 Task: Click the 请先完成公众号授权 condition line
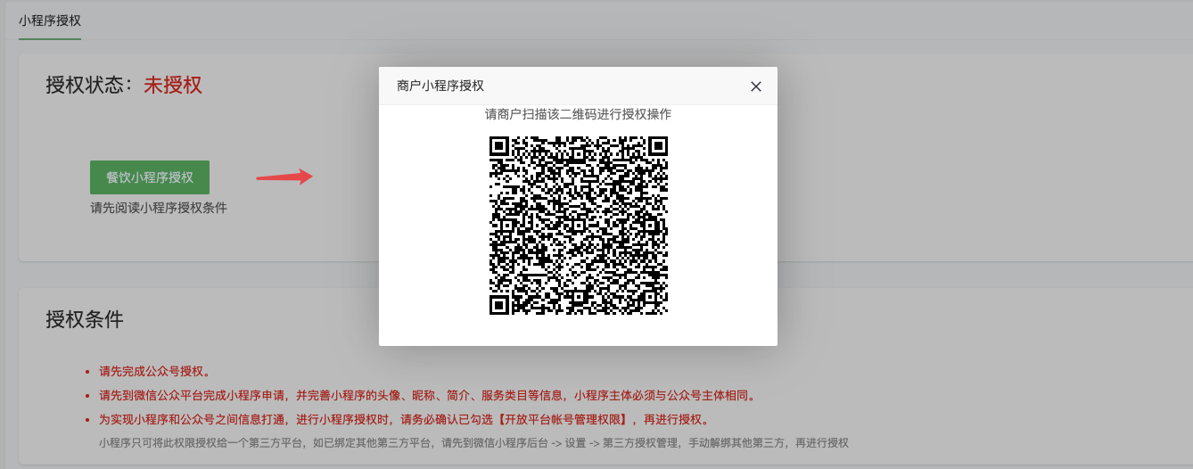[x=154, y=372]
